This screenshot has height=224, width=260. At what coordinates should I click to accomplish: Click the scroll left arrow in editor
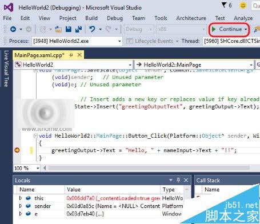45,168
